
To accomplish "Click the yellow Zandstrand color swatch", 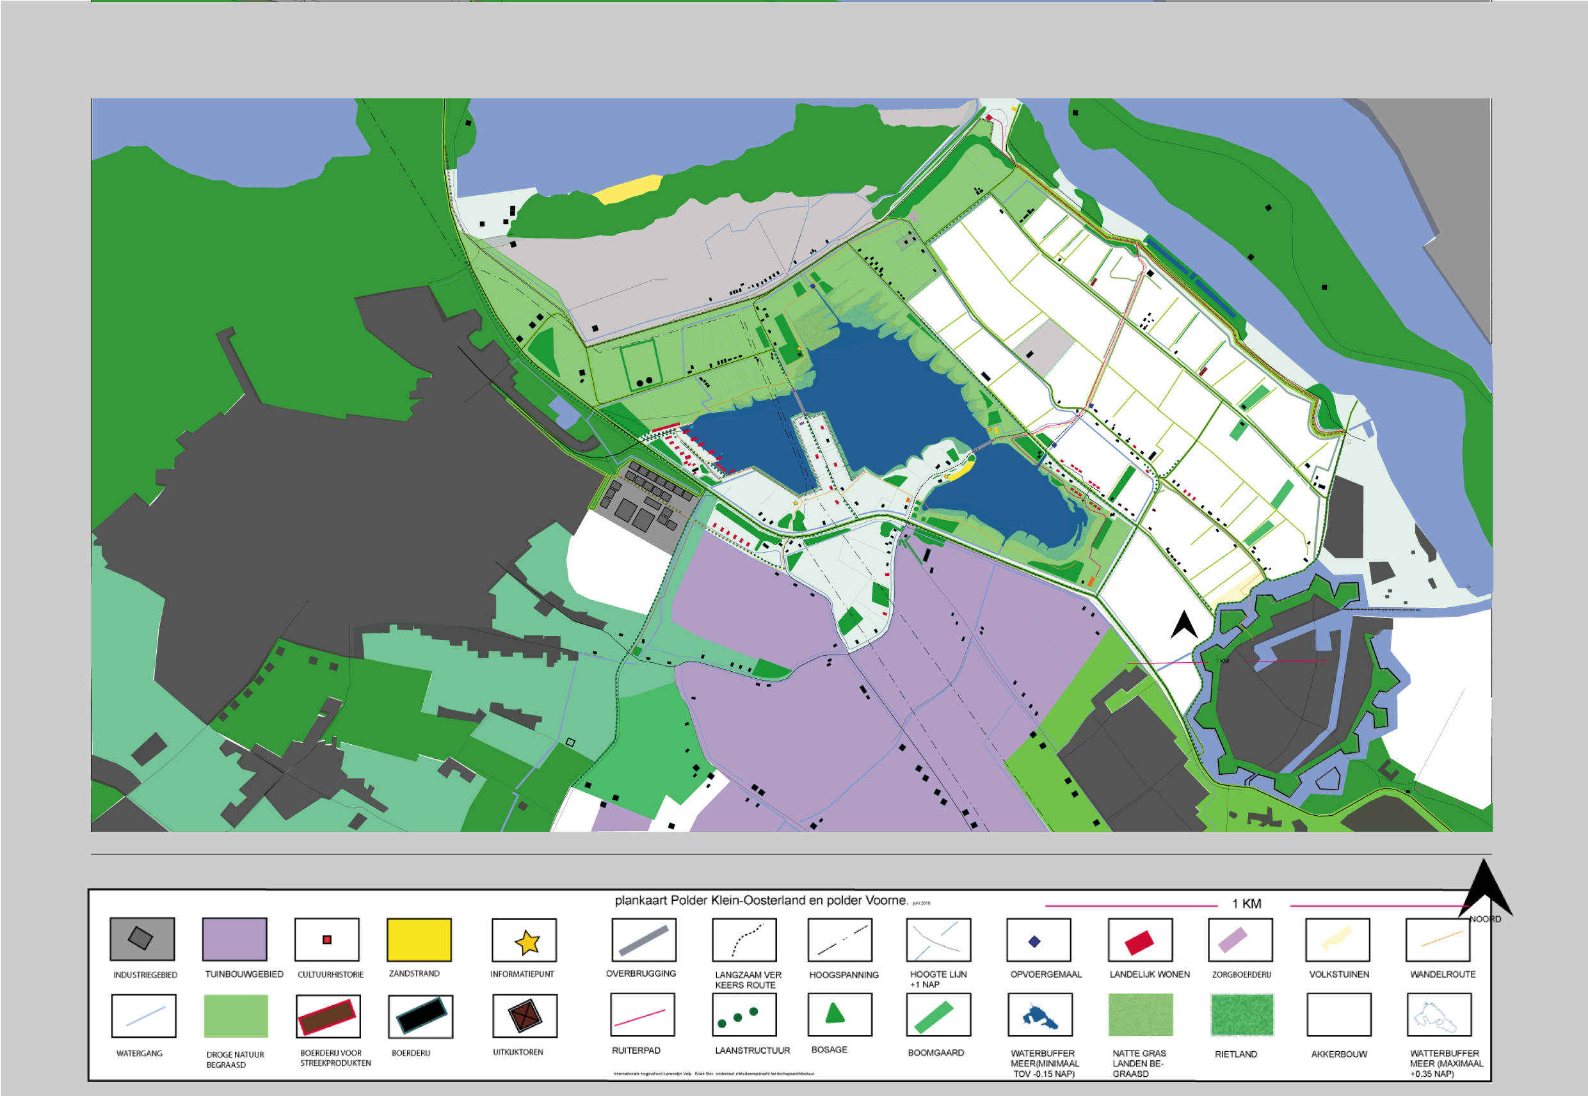I will tap(419, 939).
